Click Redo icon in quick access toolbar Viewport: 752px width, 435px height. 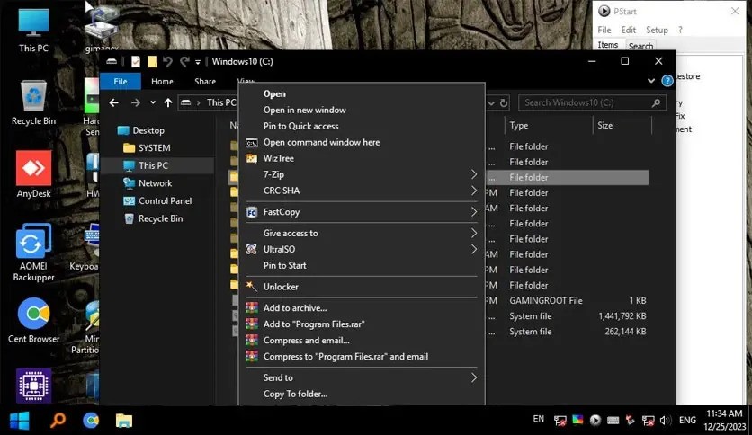pos(184,61)
